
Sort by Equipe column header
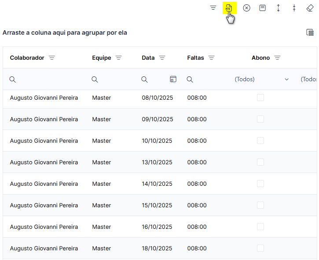click(x=102, y=58)
